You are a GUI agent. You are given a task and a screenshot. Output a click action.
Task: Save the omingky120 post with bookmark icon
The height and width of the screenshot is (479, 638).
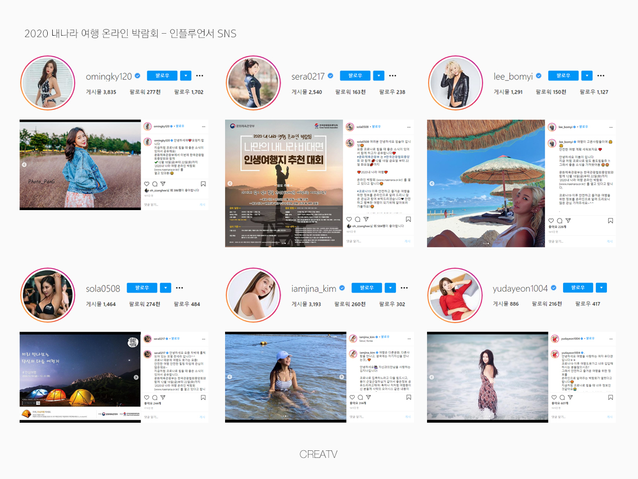(203, 184)
